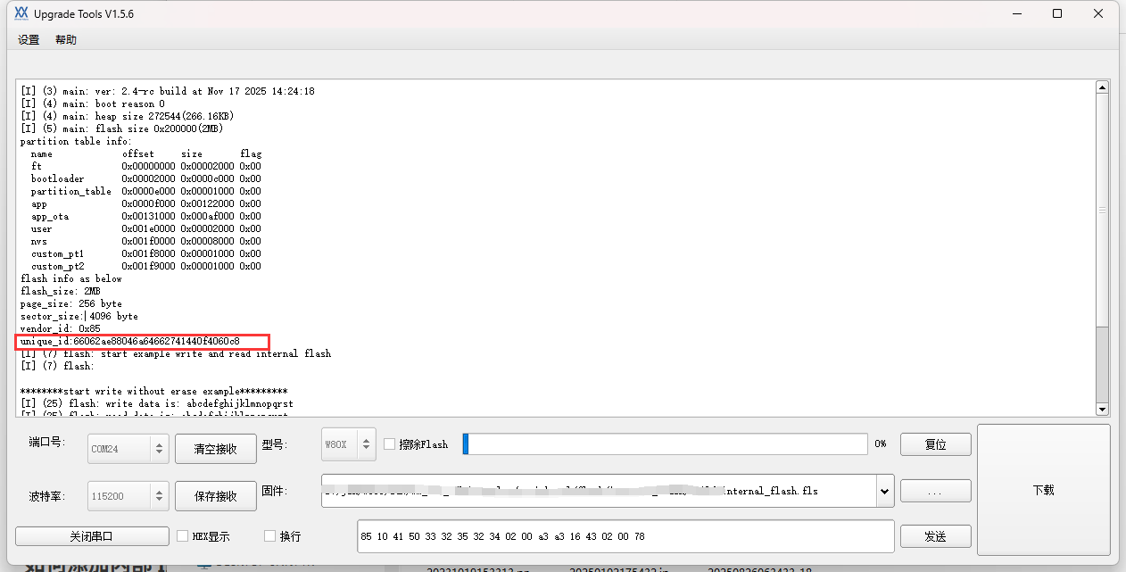Click the download progress bar

tap(665, 444)
